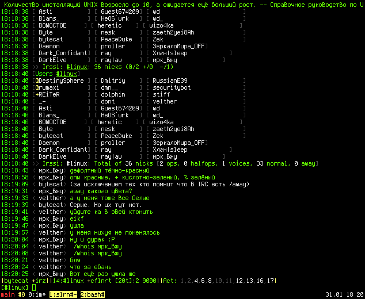Select nick RussianE39 in users list
Screen dimensions: 365x299
coord(170,80)
